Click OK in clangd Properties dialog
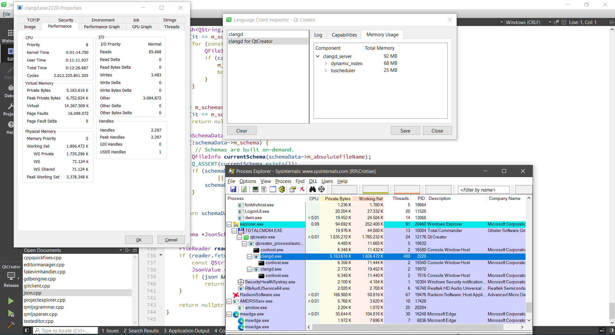 pyautogui.click(x=139, y=240)
